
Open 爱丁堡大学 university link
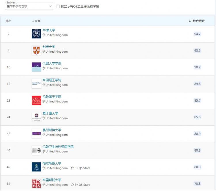[50, 113]
